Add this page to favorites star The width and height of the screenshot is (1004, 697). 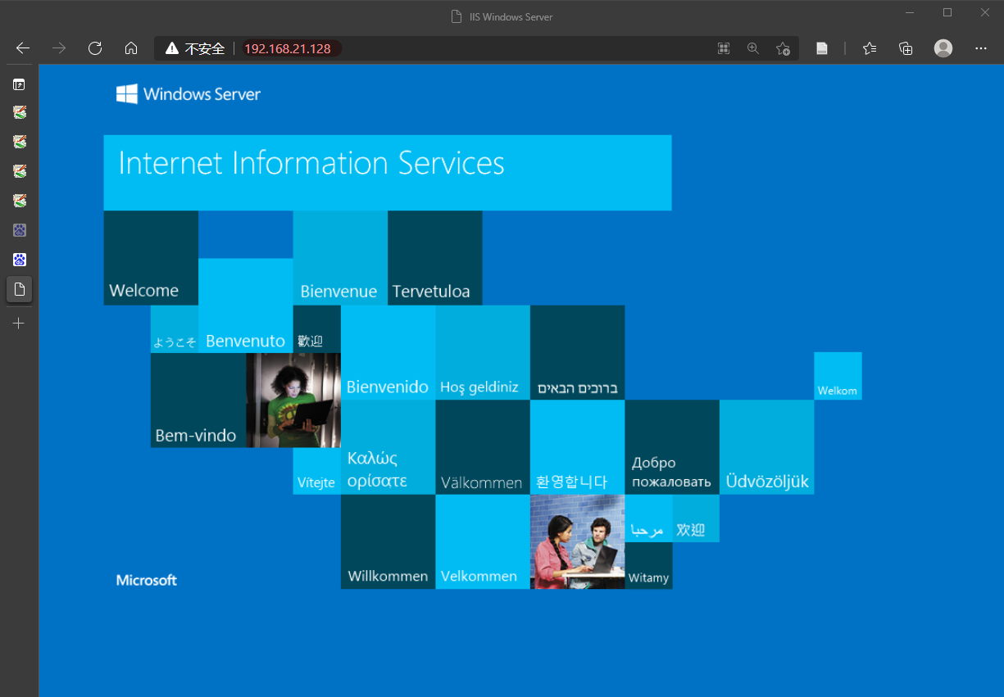point(783,48)
